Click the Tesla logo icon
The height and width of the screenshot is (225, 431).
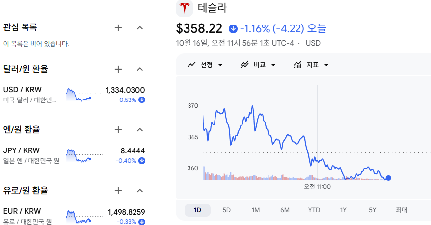pyautogui.click(x=185, y=8)
